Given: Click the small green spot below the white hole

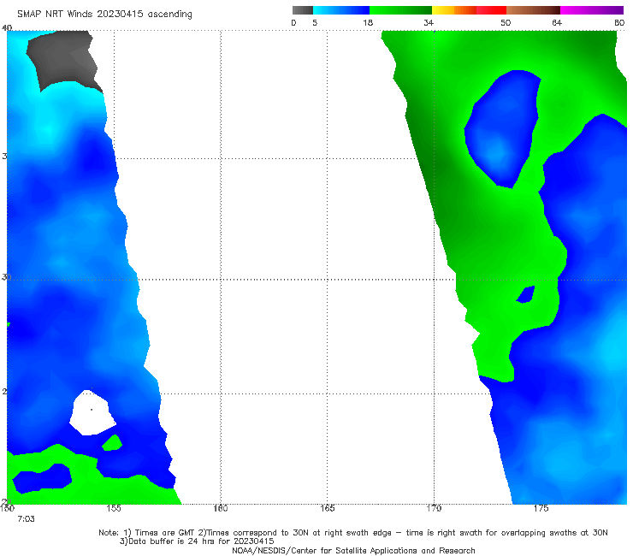Looking at the screenshot, I should (112, 443).
